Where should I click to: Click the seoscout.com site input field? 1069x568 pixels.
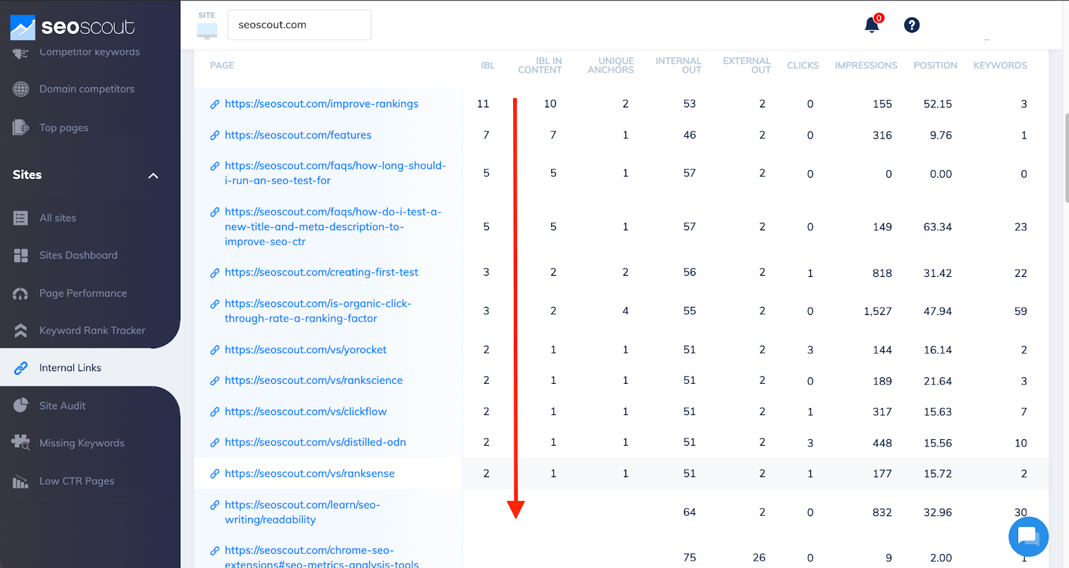[299, 25]
